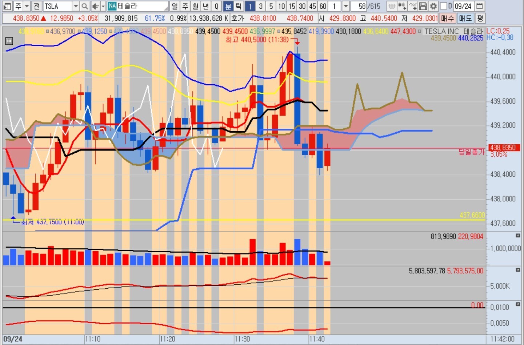This screenshot has width=524, height=345.
Task: Toggle the 전 button beside the symbol
Action: (36, 6)
